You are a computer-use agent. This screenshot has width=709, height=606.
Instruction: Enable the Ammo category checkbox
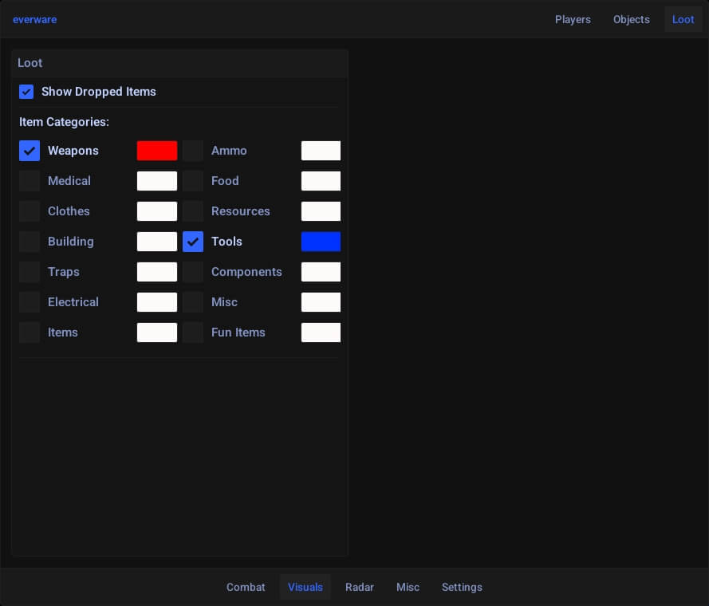click(193, 151)
